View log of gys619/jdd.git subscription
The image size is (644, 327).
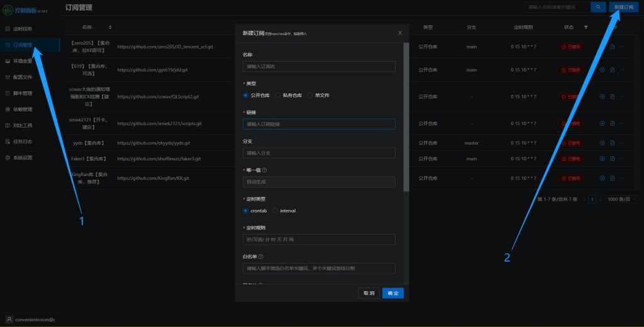[613, 70]
